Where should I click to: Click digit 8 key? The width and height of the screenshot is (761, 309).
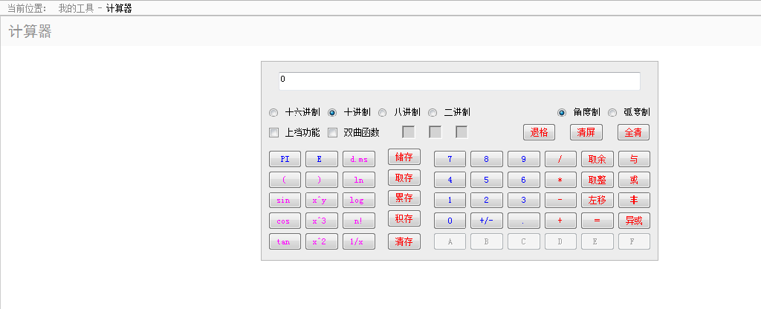[x=486, y=159]
